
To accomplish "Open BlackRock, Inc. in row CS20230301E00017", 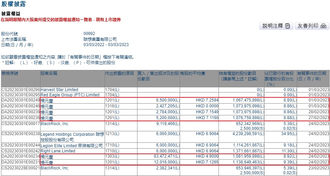I will click(55, 124).
